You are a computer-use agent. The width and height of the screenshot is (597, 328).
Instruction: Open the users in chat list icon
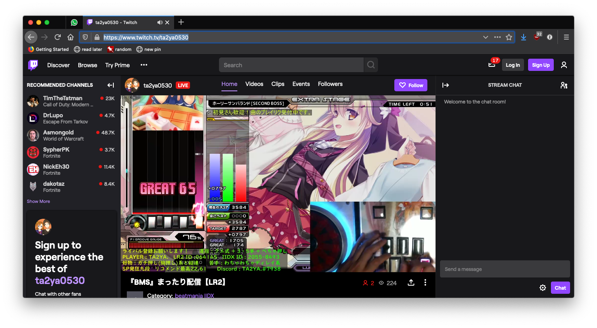coord(564,85)
